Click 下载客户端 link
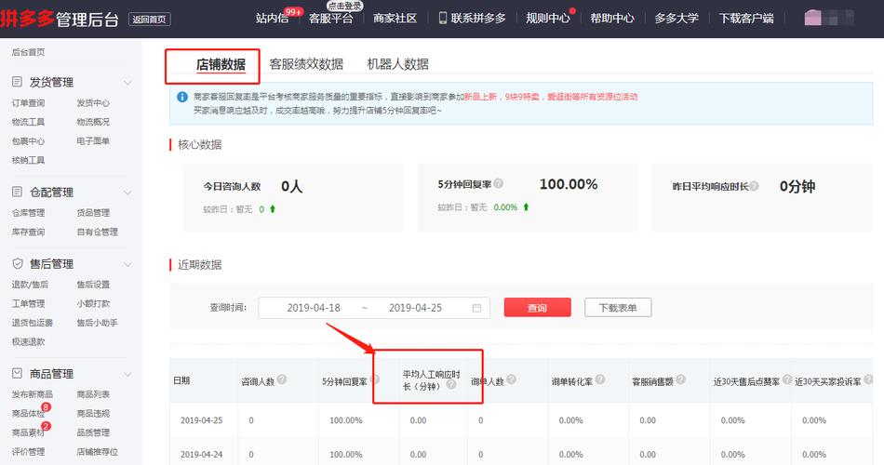 pyautogui.click(x=746, y=18)
